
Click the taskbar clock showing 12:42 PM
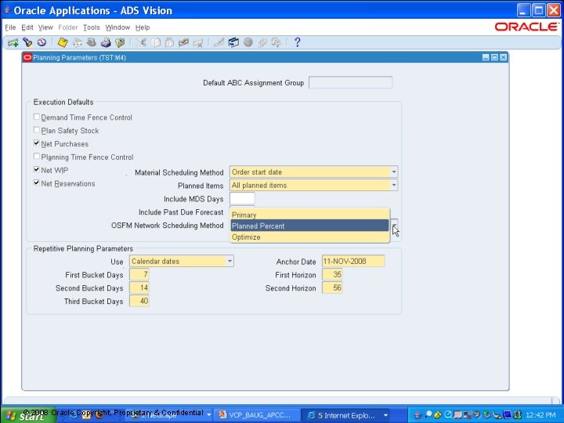point(540,415)
